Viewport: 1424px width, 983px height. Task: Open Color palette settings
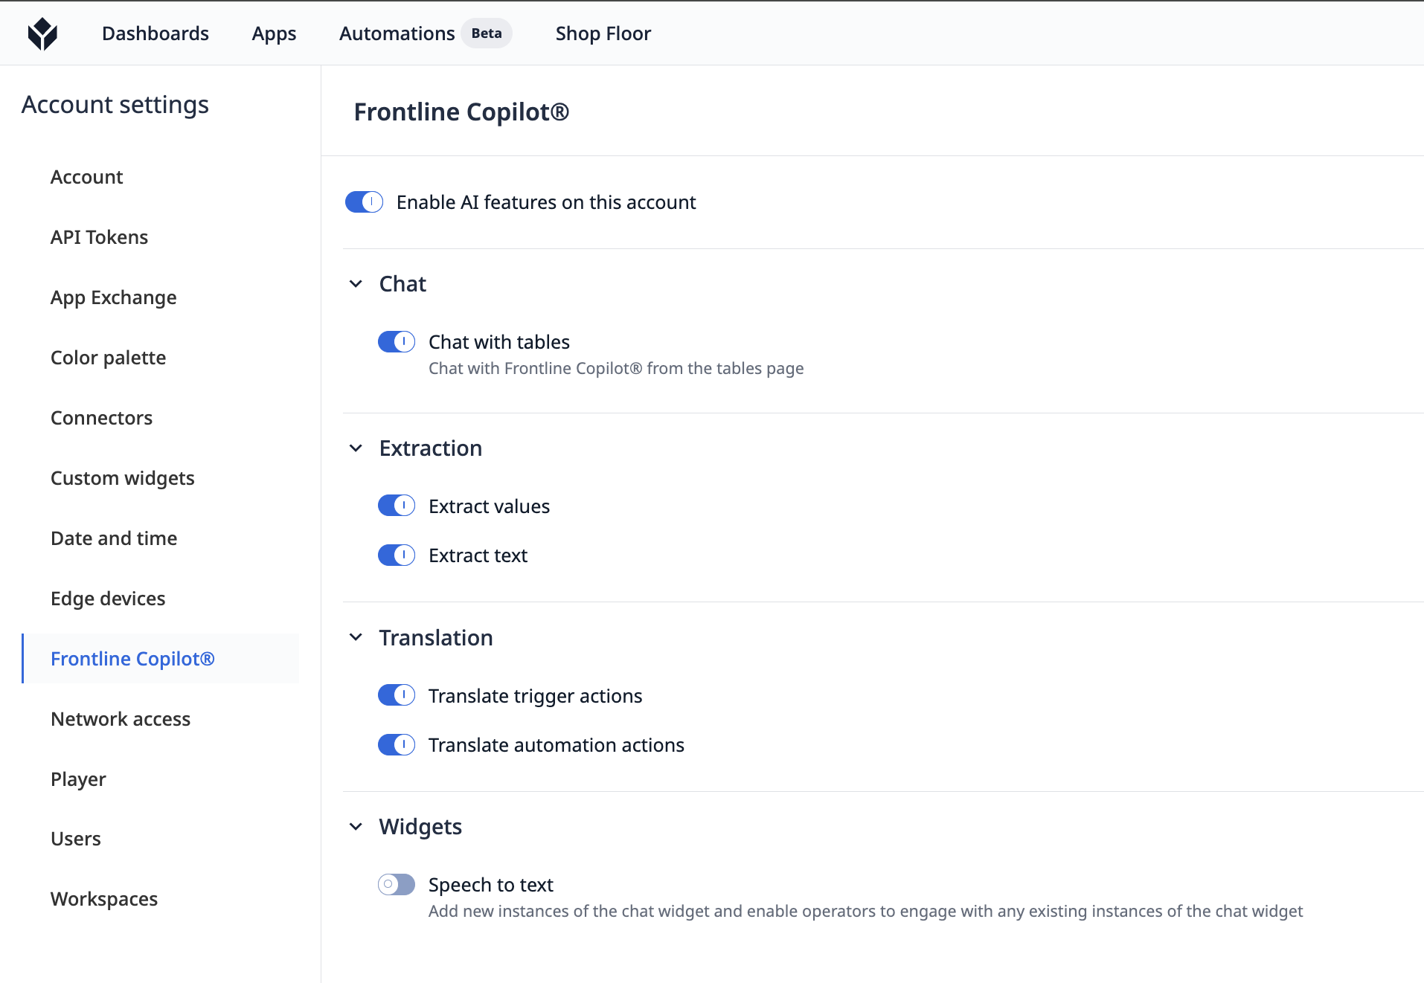tap(108, 358)
